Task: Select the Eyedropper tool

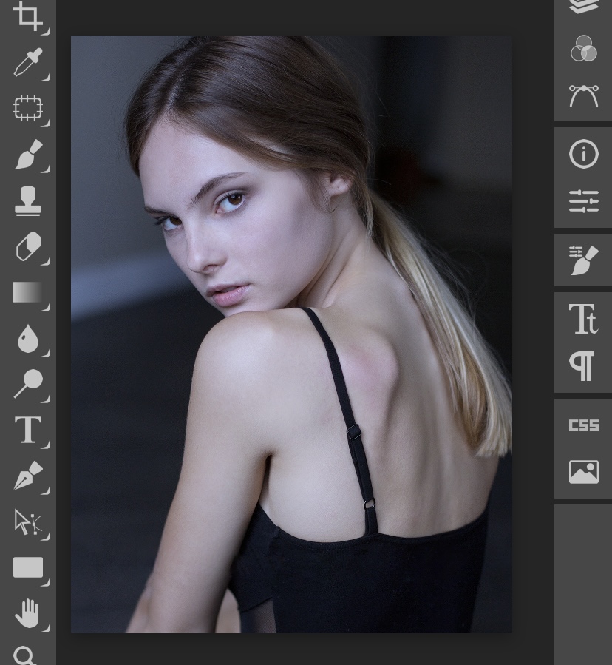Action: pyautogui.click(x=28, y=62)
